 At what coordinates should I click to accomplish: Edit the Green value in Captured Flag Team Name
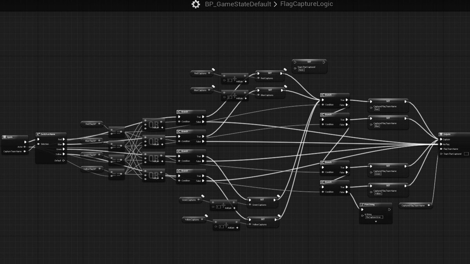[x=378, y=174]
